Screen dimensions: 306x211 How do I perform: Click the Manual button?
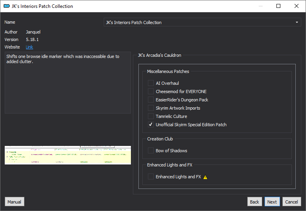click(15, 202)
